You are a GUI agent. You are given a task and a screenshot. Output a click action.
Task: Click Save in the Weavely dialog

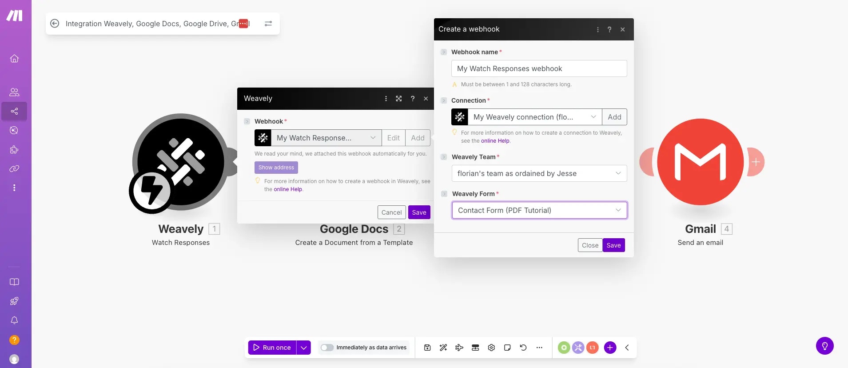419,212
